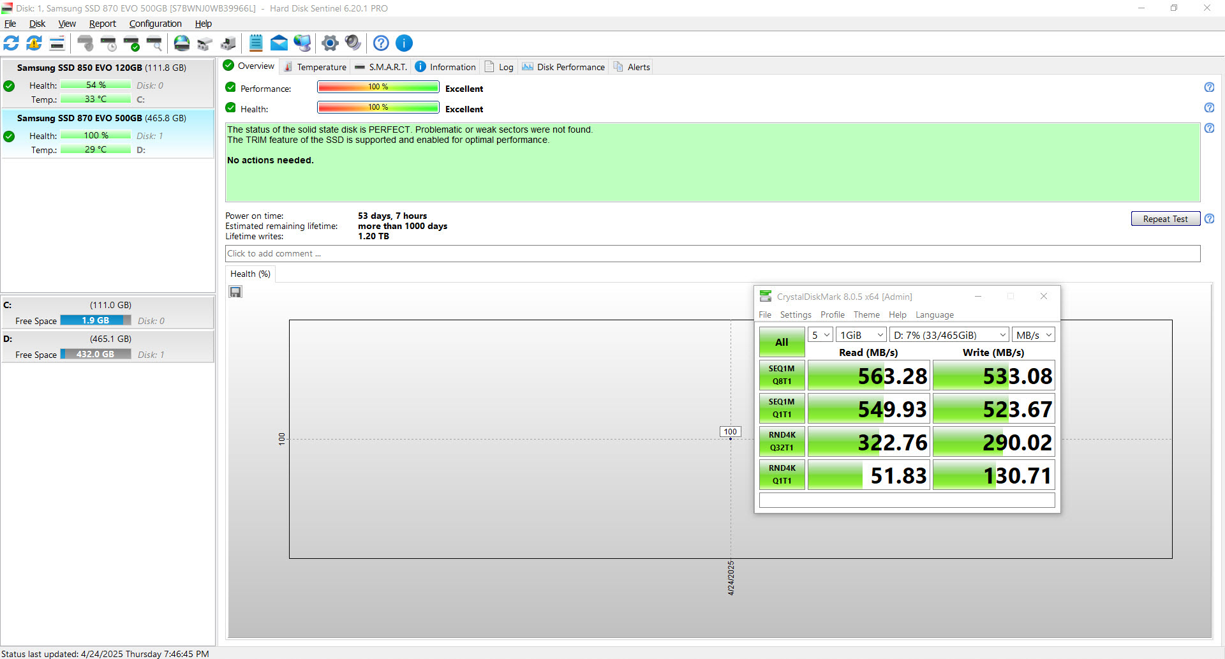Image resolution: width=1225 pixels, height=659 pixels.
Task: Open the File menu in Hard Disk Sentinel
Action: (x=10, y=24)
